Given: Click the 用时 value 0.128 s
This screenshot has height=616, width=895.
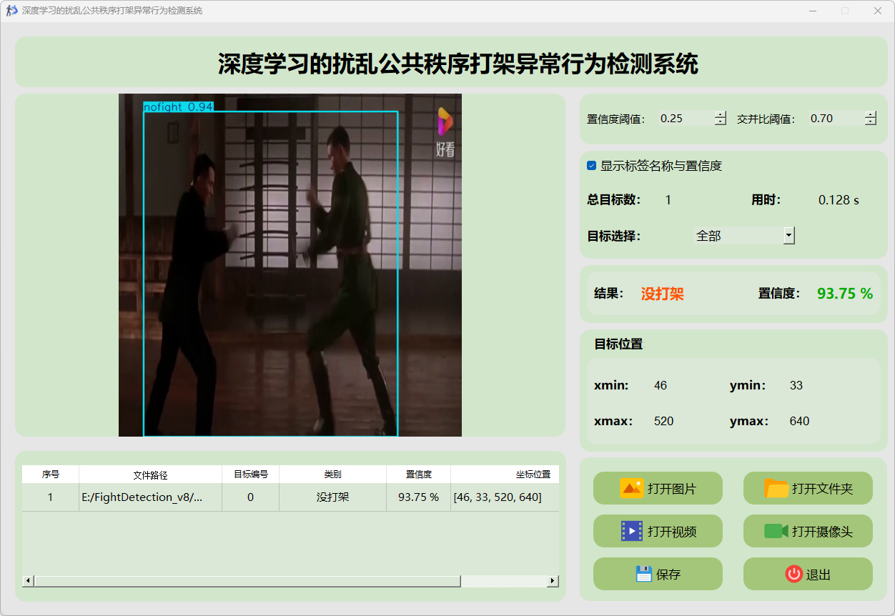Looking at the screenshot, I should tap(839, 200).
